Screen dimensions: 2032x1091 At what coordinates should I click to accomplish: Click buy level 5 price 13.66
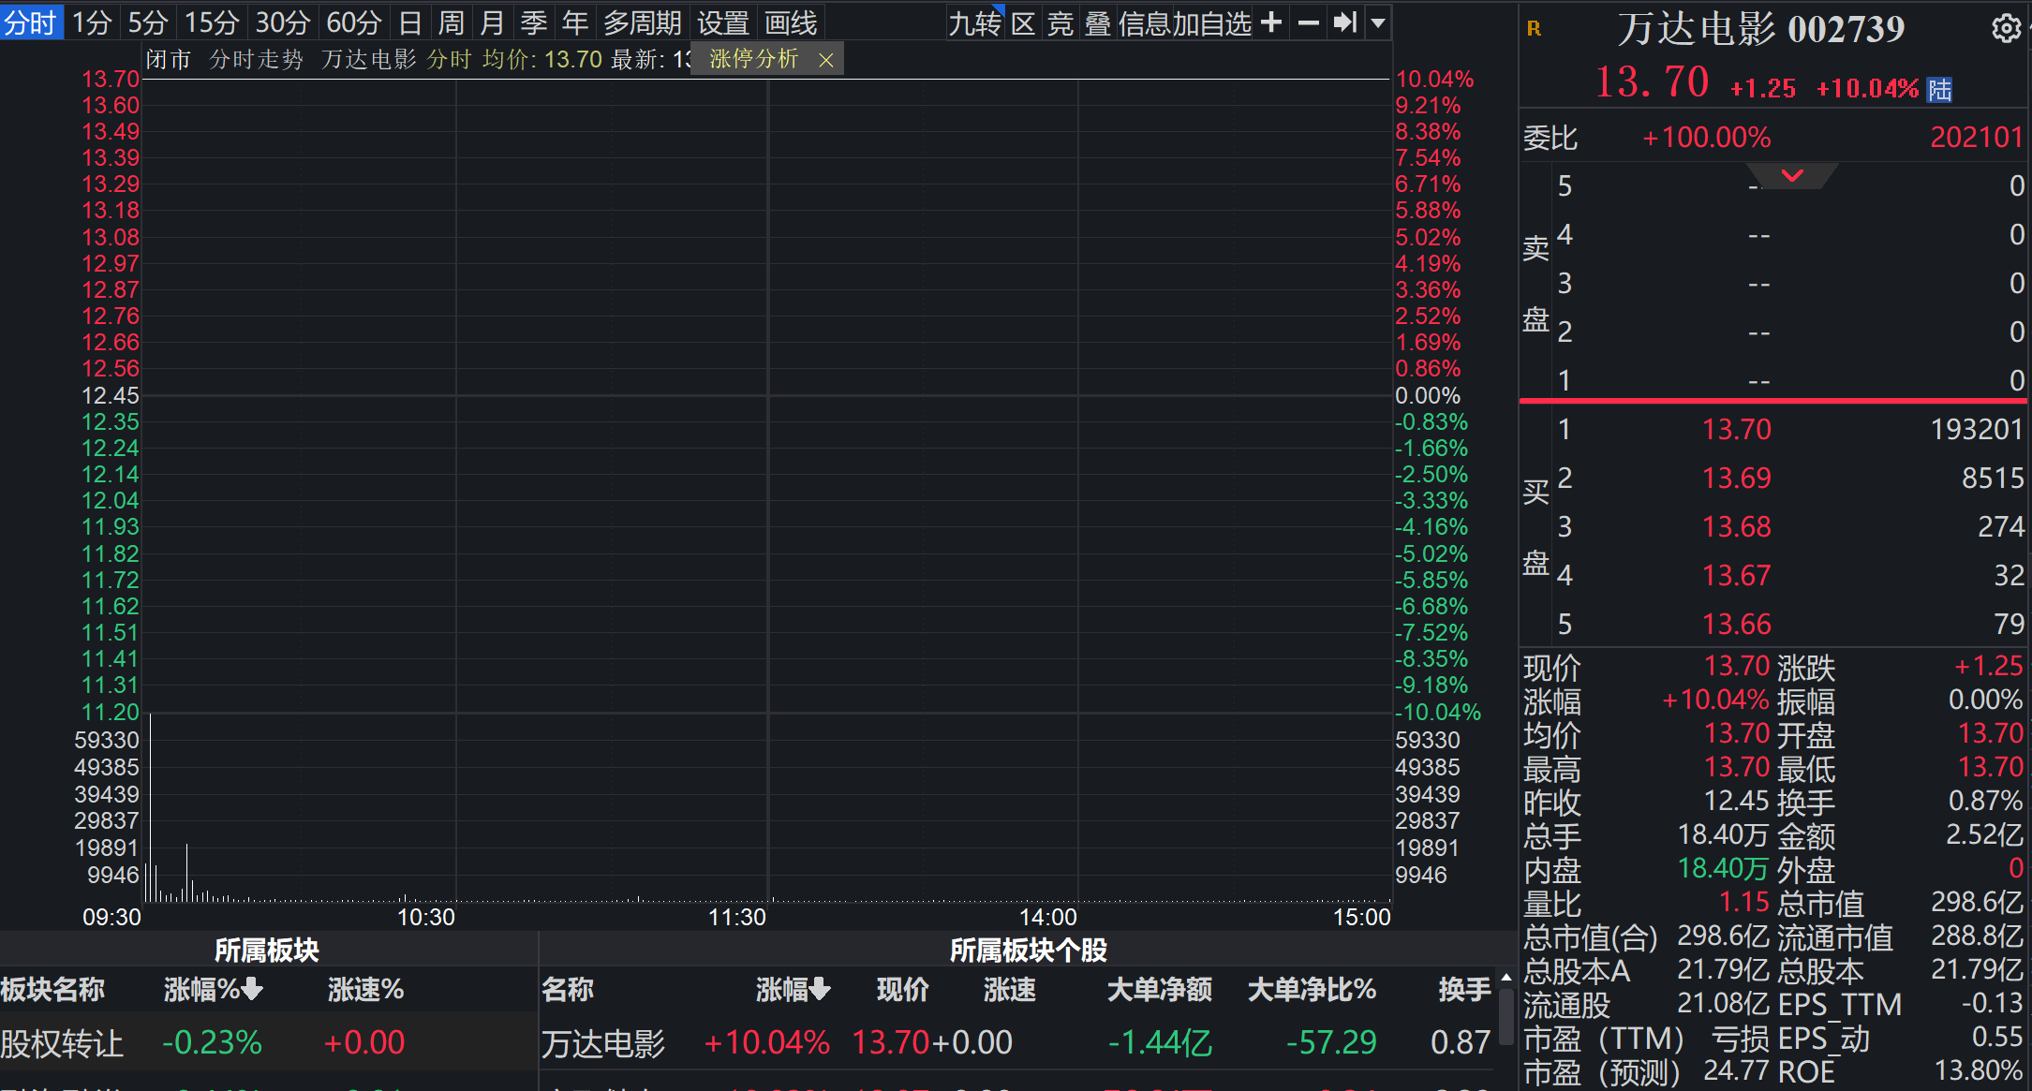[x=1736, y=624]
